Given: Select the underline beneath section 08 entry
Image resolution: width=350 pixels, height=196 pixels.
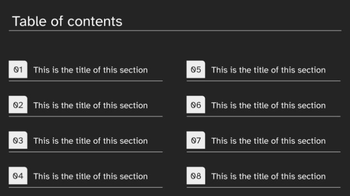Looking at the screenshot, I should point(263,187).
